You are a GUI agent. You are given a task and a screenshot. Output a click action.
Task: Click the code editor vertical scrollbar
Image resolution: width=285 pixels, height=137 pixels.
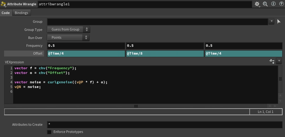(280, 84)
